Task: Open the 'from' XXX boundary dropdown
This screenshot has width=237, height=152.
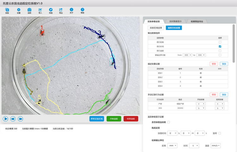Action: click(187, 55)
